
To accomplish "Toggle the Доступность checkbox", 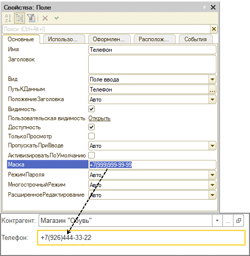I will (91, 127).
